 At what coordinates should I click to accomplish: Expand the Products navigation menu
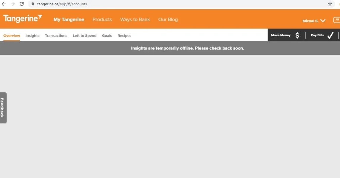coord(102,19)
